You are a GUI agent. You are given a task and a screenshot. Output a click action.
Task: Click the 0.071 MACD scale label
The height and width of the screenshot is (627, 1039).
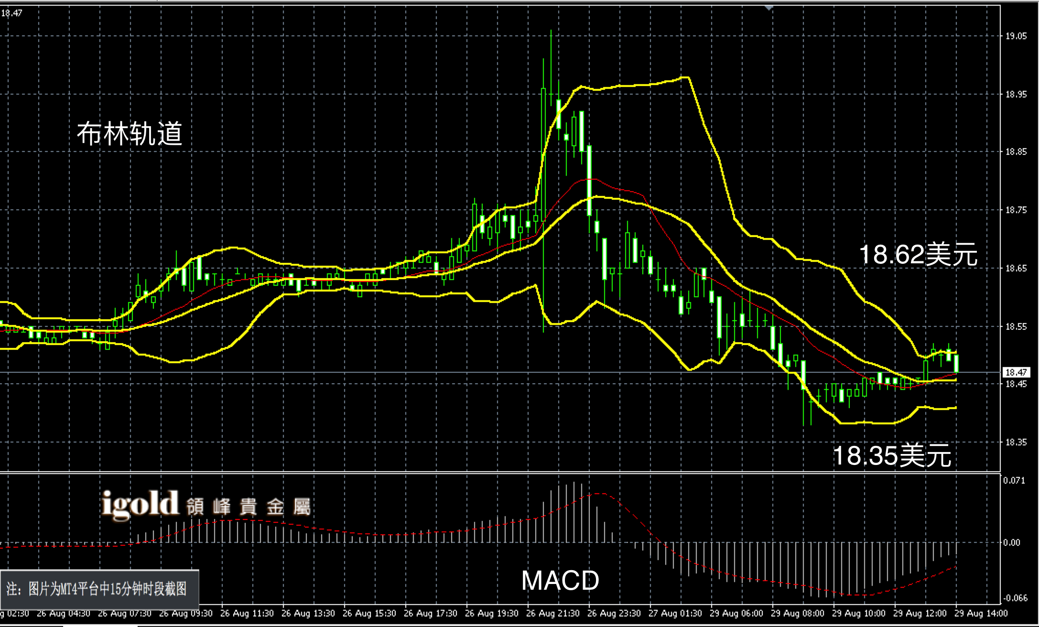[1014, 480]
